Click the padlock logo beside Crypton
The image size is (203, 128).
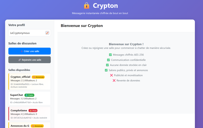pyautogui.click(x=87, y=6)
